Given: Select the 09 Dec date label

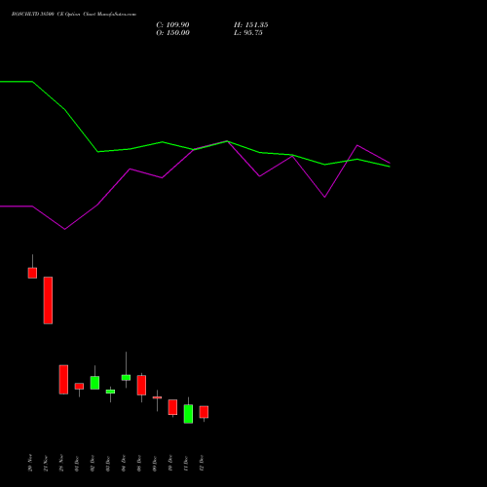Looking at the screenshot, I should 155,463.
